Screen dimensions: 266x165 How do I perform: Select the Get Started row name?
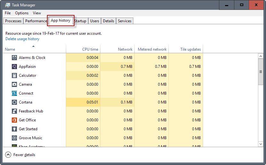[28, 129]
